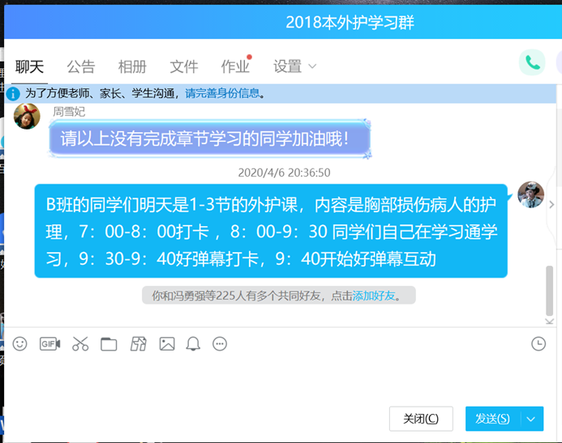
Task: Click the blue info icon in banner
Action: tap(13, 94)
